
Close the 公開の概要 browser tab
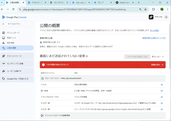(x=23, y=3)
